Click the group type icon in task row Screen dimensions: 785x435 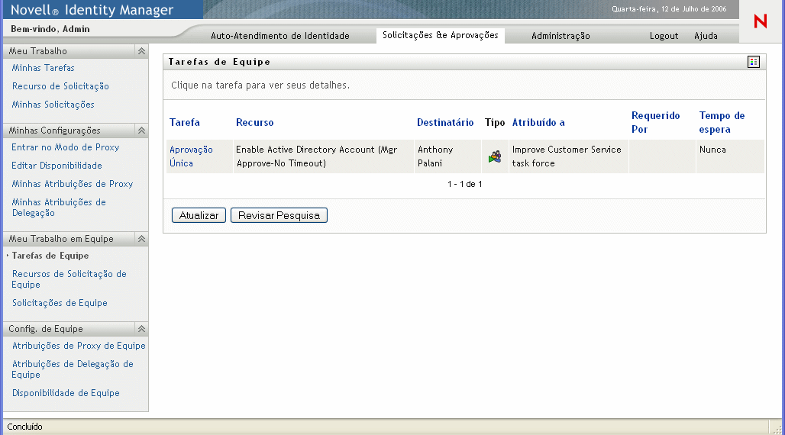(x=495, y=156)
